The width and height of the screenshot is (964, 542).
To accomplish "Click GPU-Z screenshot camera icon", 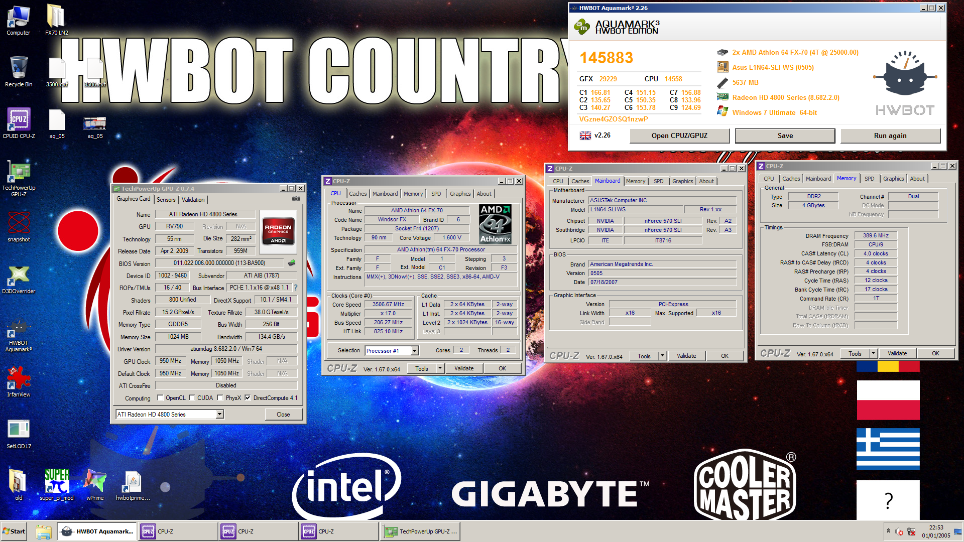I will tap(296, 199).
